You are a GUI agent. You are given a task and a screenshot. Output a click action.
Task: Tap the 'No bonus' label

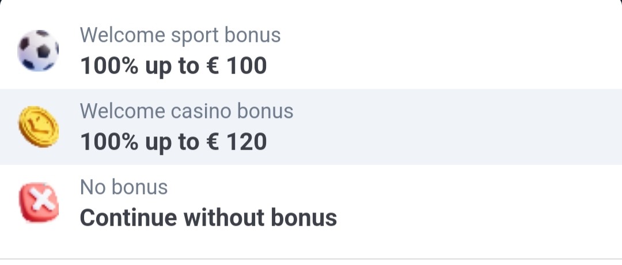click(x=124, y=187)
